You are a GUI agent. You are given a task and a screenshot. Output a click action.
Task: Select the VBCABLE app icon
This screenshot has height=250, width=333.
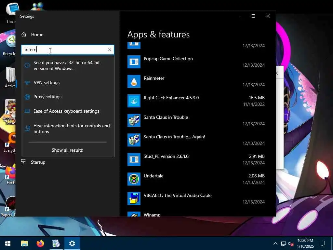[134, 199]
